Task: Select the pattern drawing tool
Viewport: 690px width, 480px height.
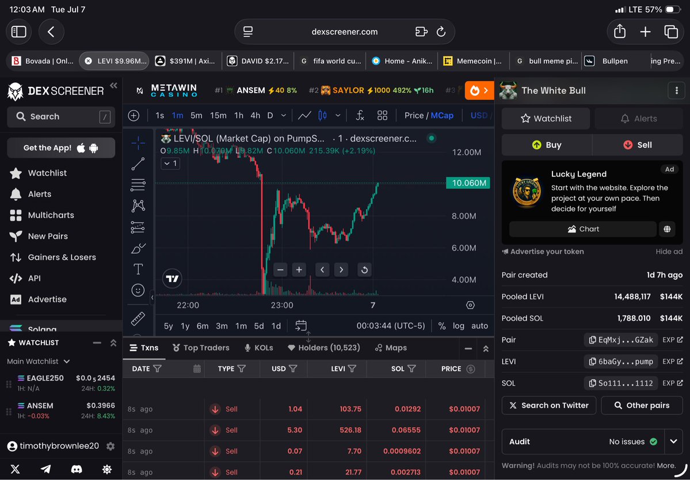Action: pyautogui.click(x=138, y=205)
